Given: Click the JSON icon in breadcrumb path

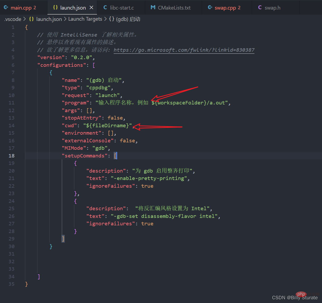Looking at the screenshot, I should point(31,19).
